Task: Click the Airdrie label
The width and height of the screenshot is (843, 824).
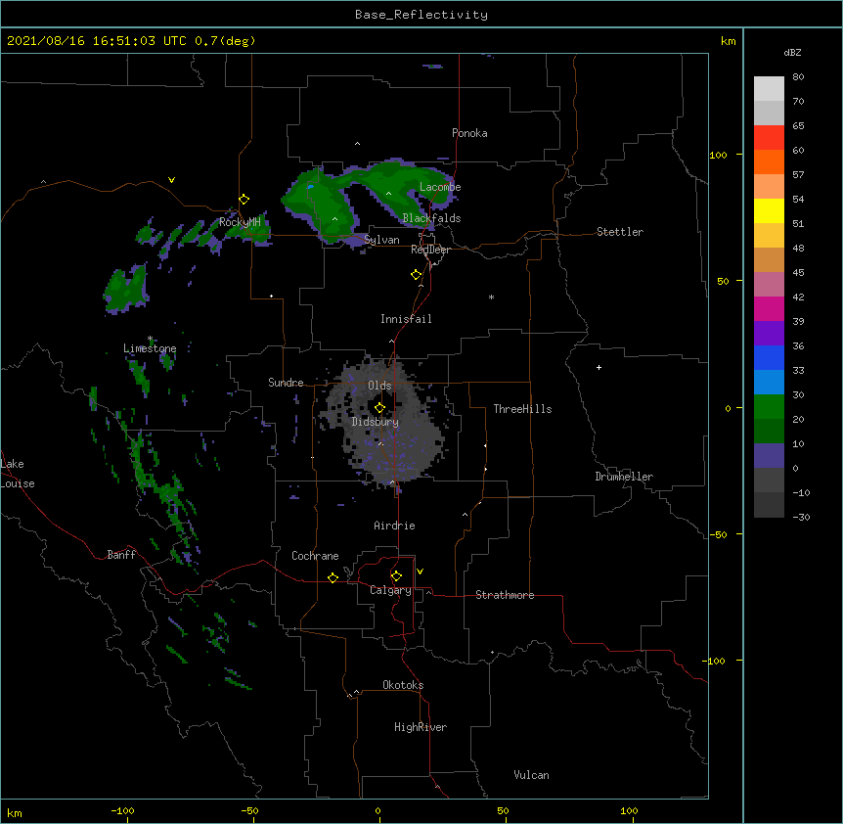Action: point(395,526)
